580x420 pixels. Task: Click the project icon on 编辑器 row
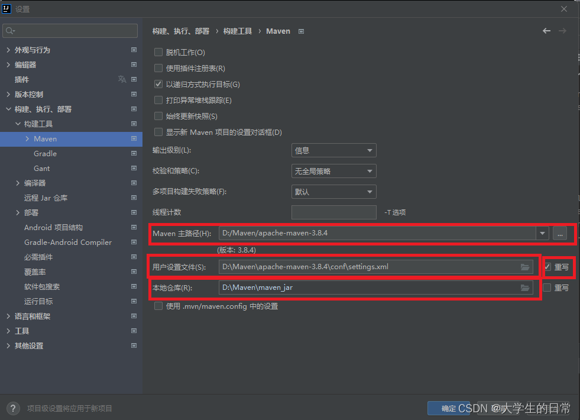134,64
